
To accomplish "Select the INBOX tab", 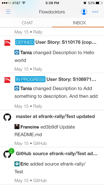I will click(79, 23).
